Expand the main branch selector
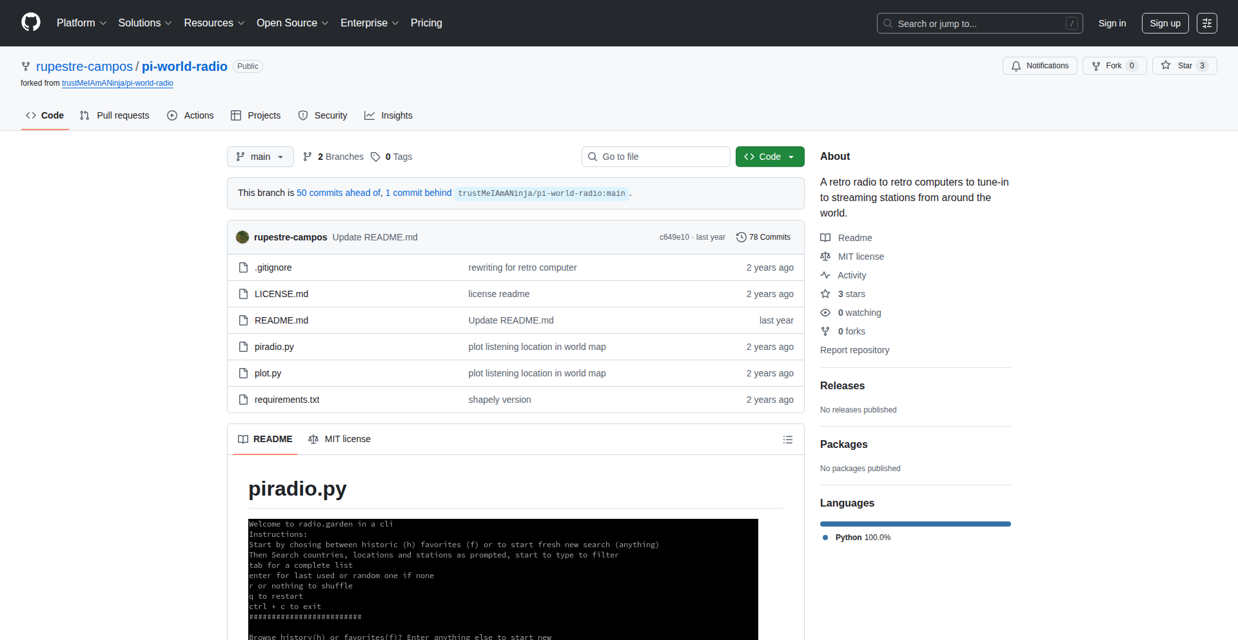Viewport: 1238px width, 640px height. (260, 157)
